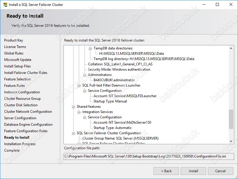The width and height of the screenshot is (238, 179).
Task: Select Startup Type: Manual row
Action: [x=110, y=101]
